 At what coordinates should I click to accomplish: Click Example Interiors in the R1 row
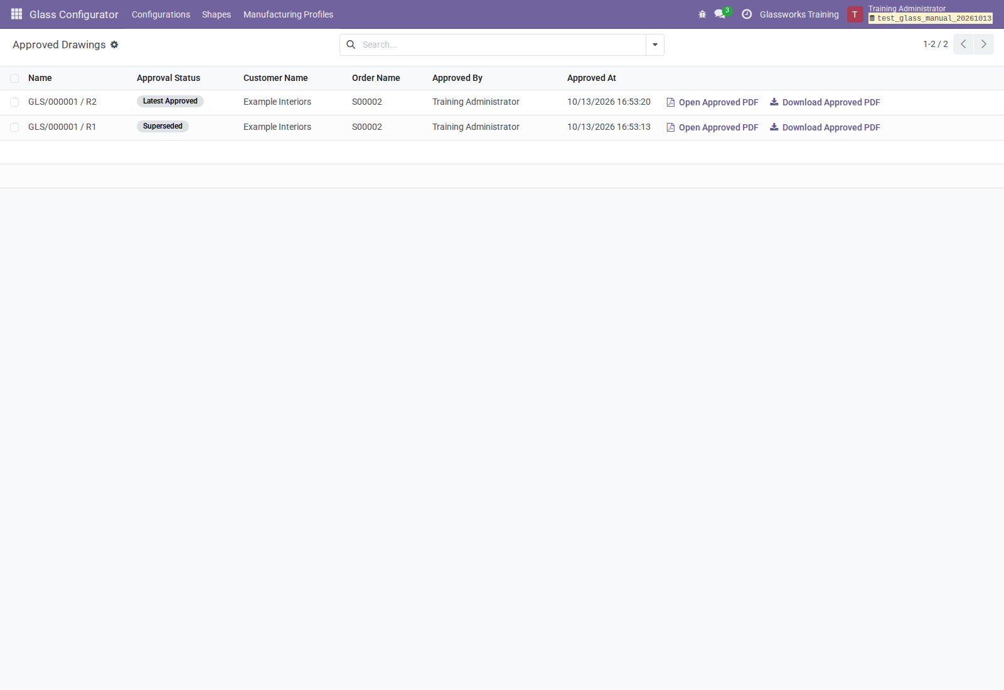[x=277, y=127]
